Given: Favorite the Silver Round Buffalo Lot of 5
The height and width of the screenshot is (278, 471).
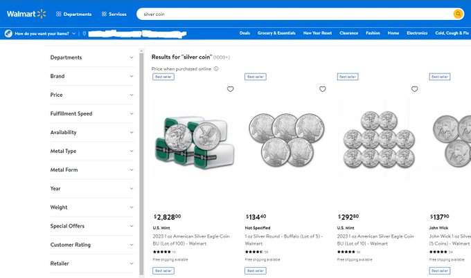Looking at the screenshot, I should tap(322, 89).
